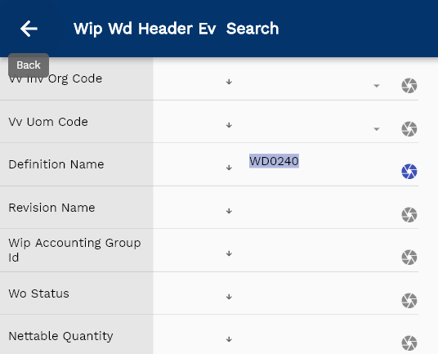Screen dimensions: 438x354
Task: Open Wip Accounting Group Id operator arrow
Action: click(x=229, y=253)
